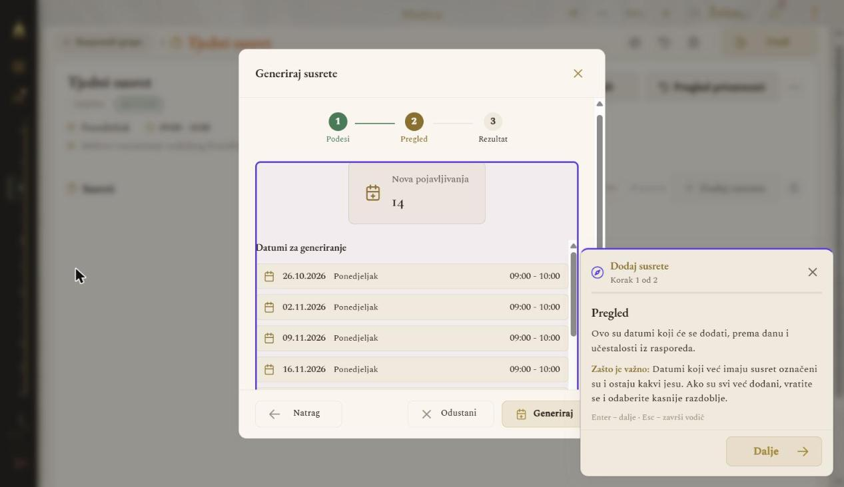Viewport: 844px width, 487px height.
Task: Click the Korak 1 od 2 label
Action: pos(633,280)
